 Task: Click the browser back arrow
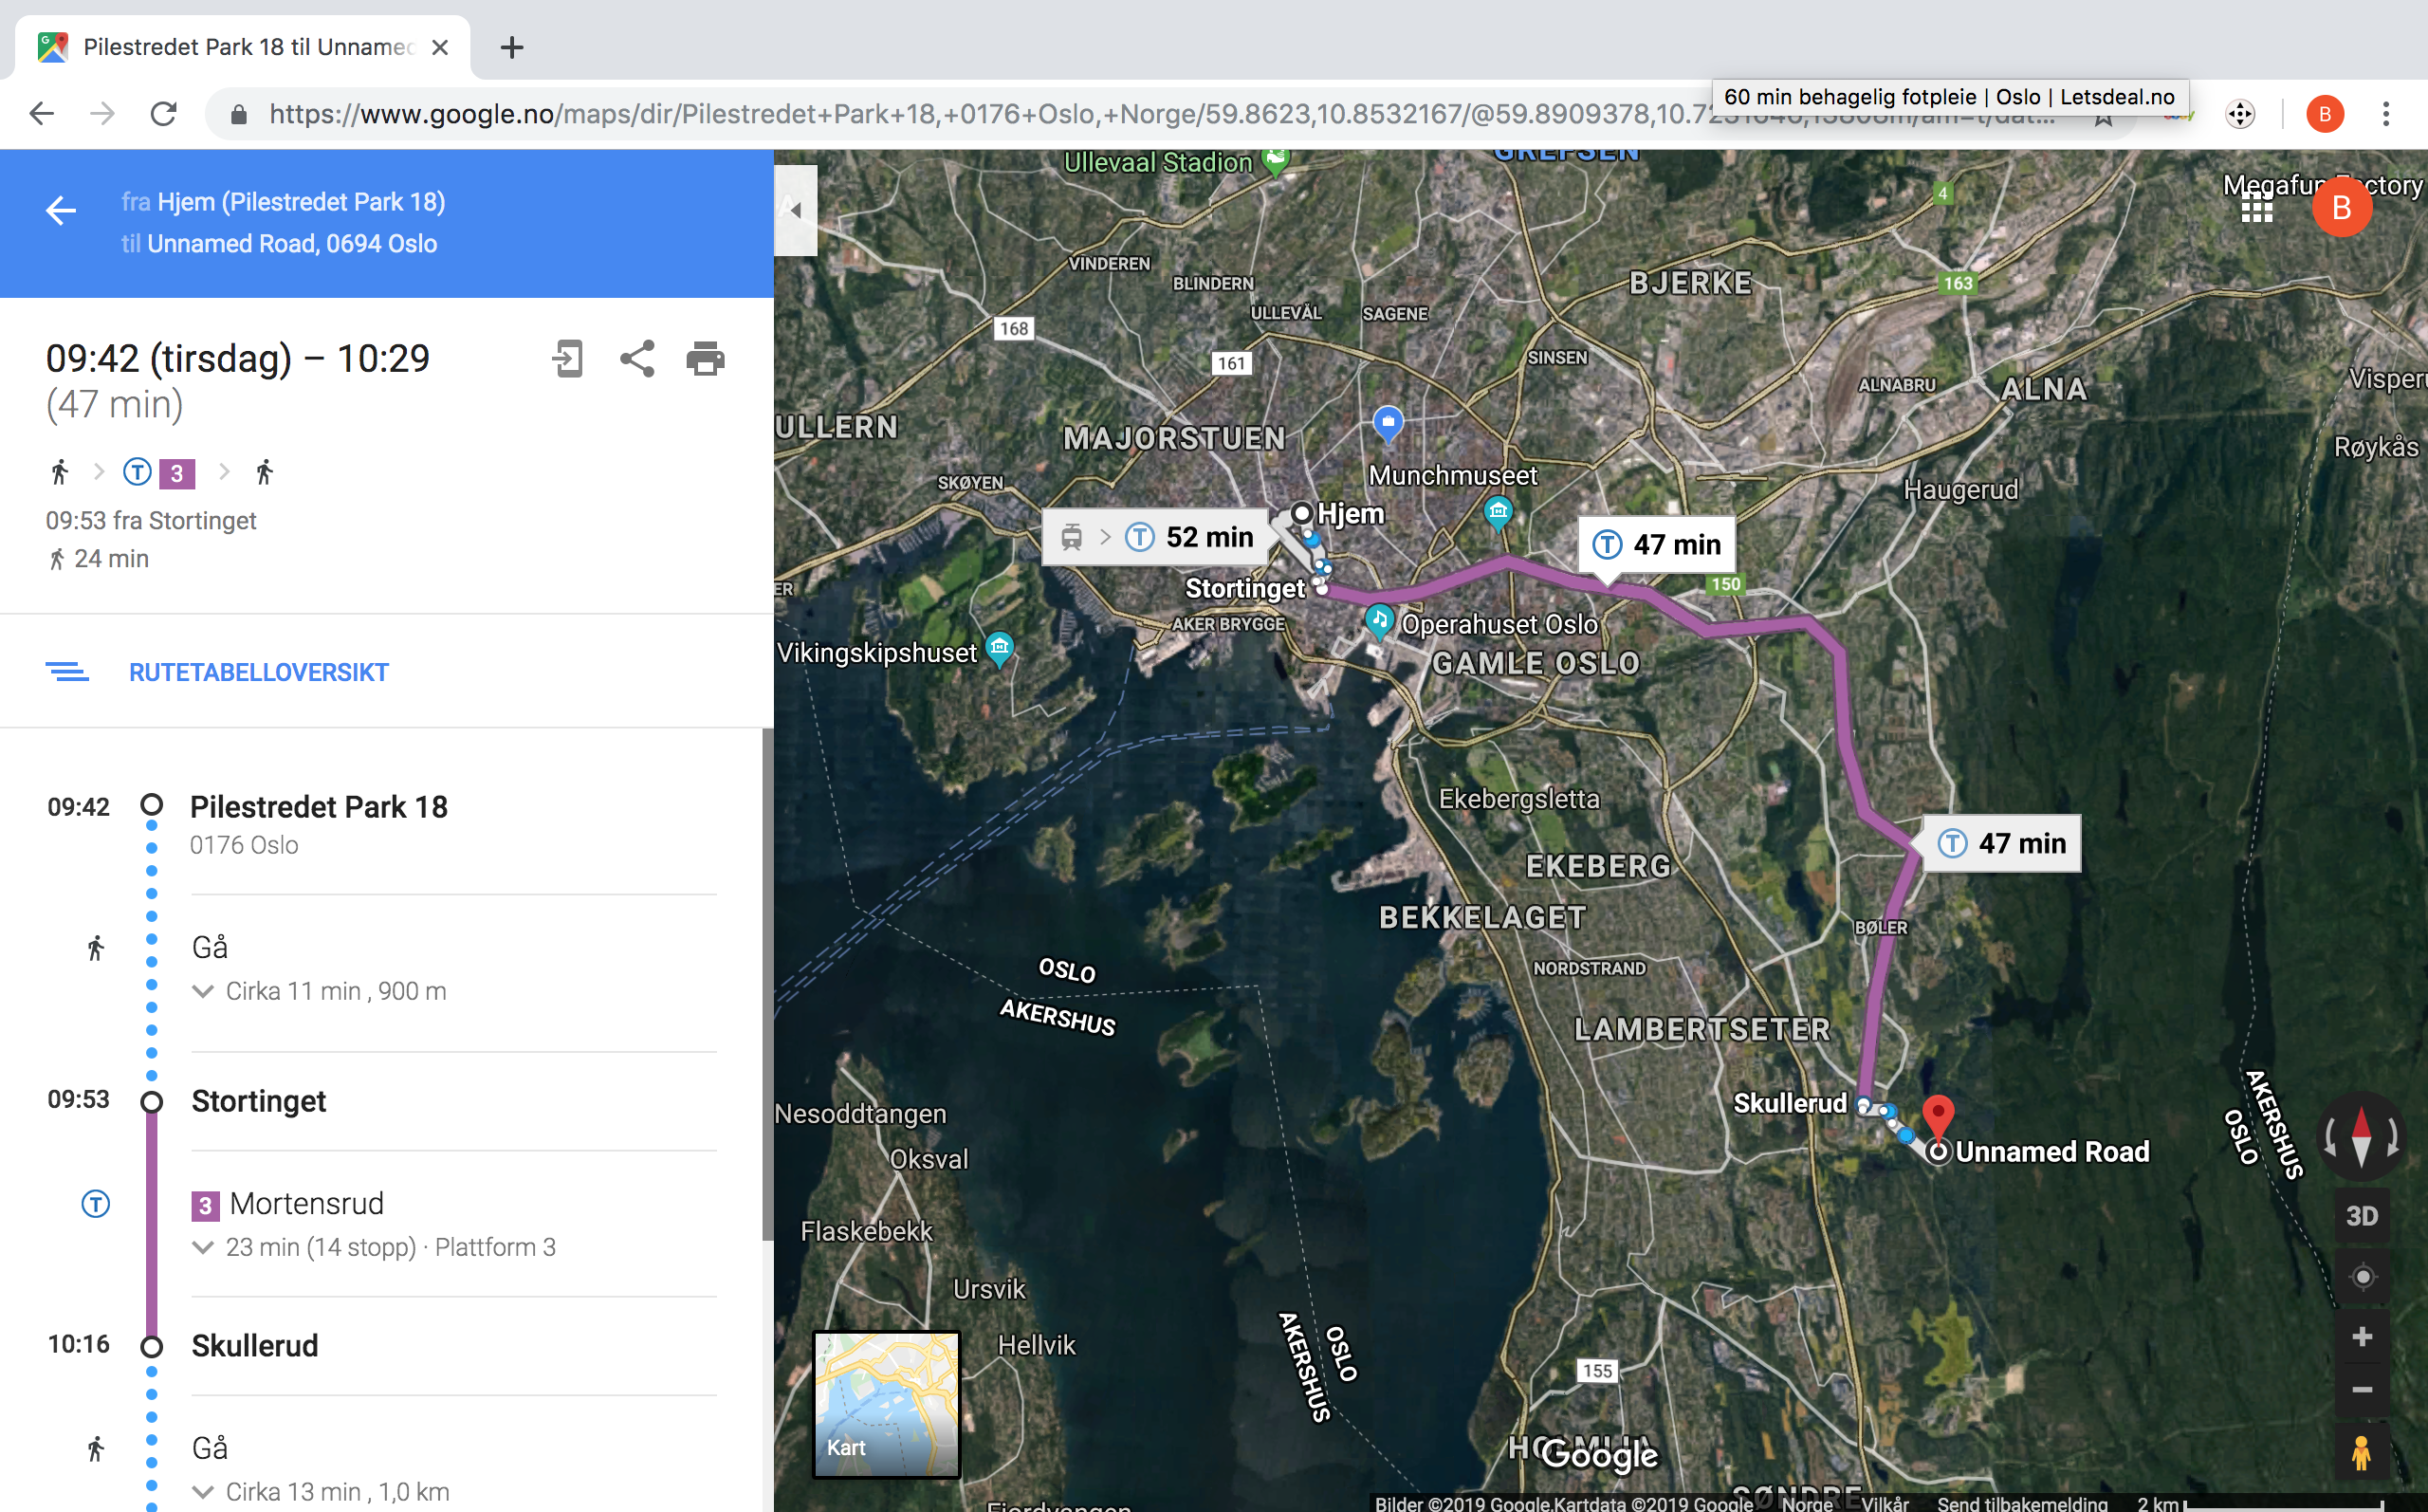42,114
